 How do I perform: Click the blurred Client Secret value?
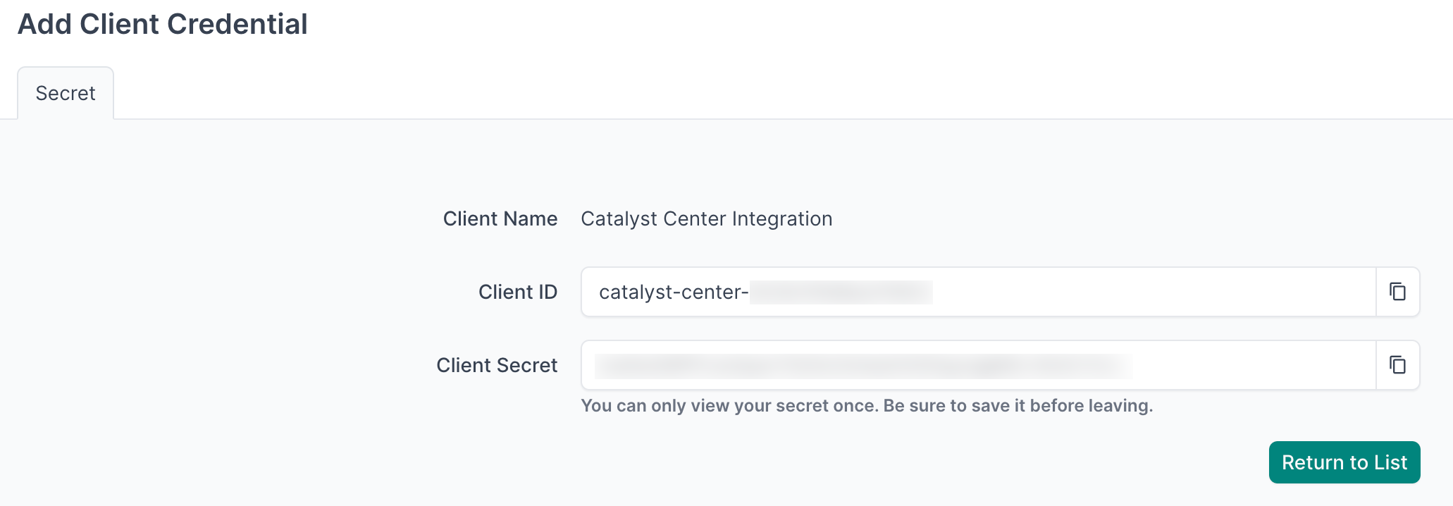coord(863,366)
